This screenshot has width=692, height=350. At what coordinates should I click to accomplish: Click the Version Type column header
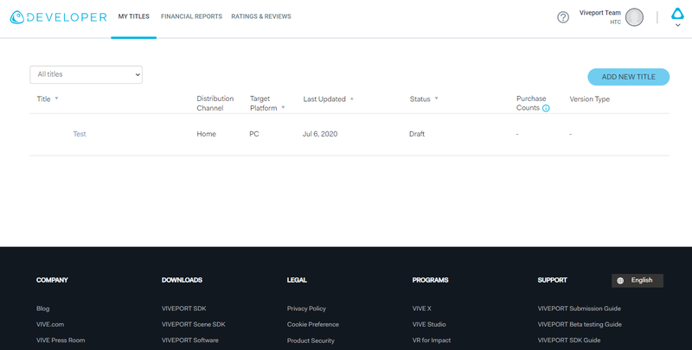click(x=590, y=99)
